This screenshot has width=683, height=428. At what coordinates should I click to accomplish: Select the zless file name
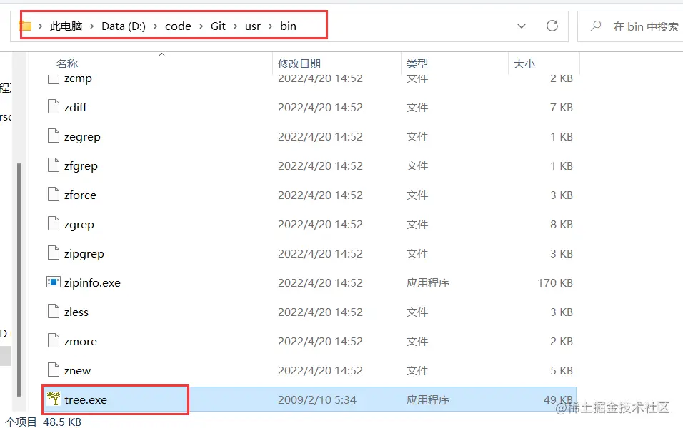tap(76, 312)
